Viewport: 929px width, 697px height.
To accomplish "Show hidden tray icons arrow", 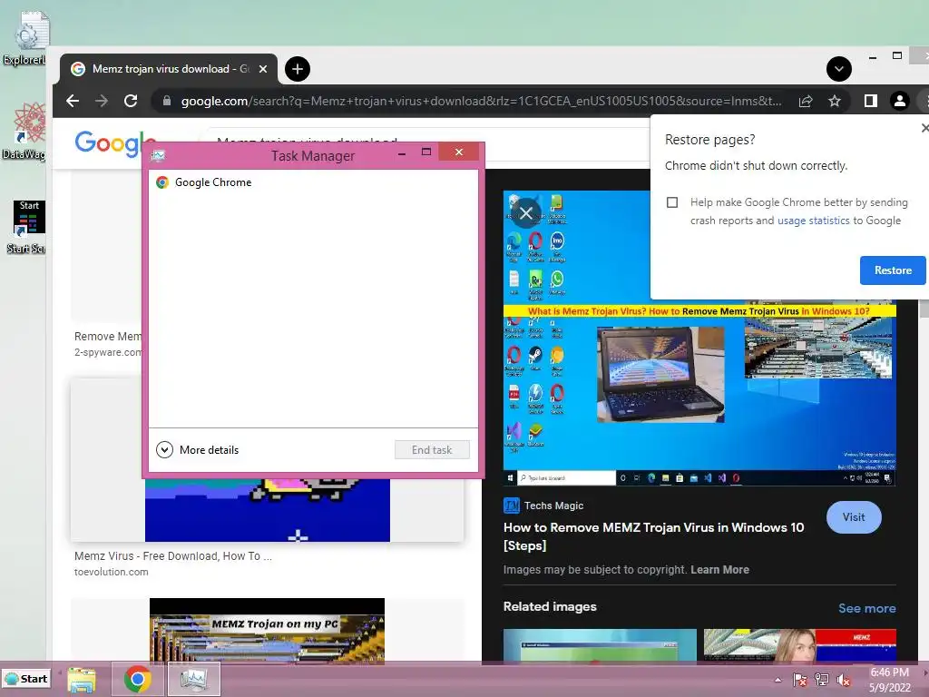I will (777, 680).
